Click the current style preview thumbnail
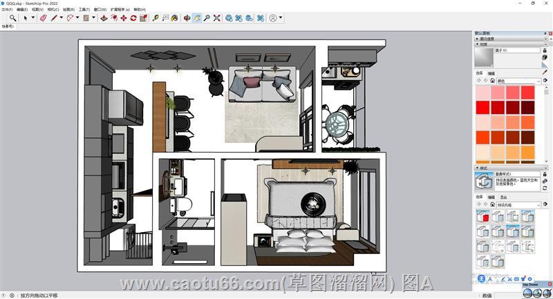553x299 pixels. click(x=484, y=182)
